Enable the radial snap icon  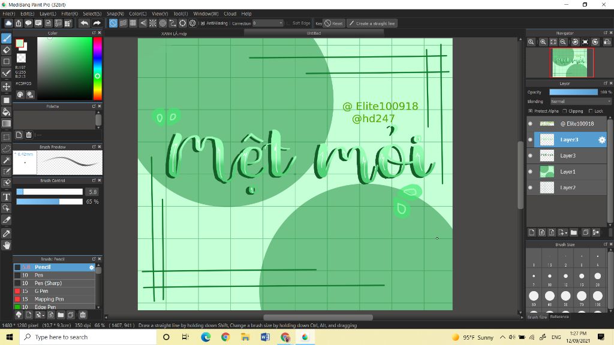pos(153,23)
